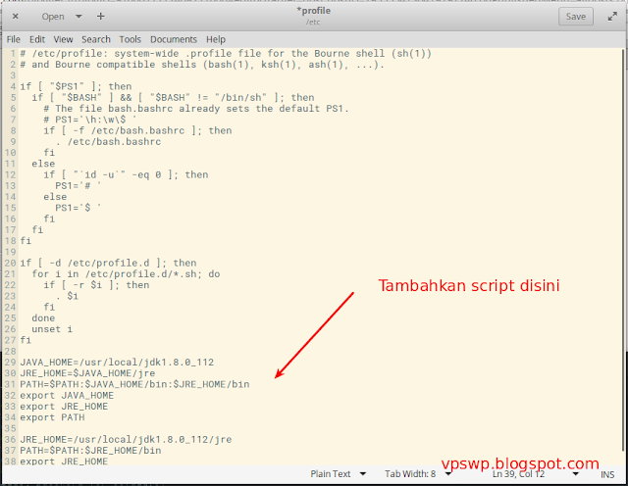Click the PS1='# ' line
The width and height of the screenshot is (628, 486).
tap(78, 185)
